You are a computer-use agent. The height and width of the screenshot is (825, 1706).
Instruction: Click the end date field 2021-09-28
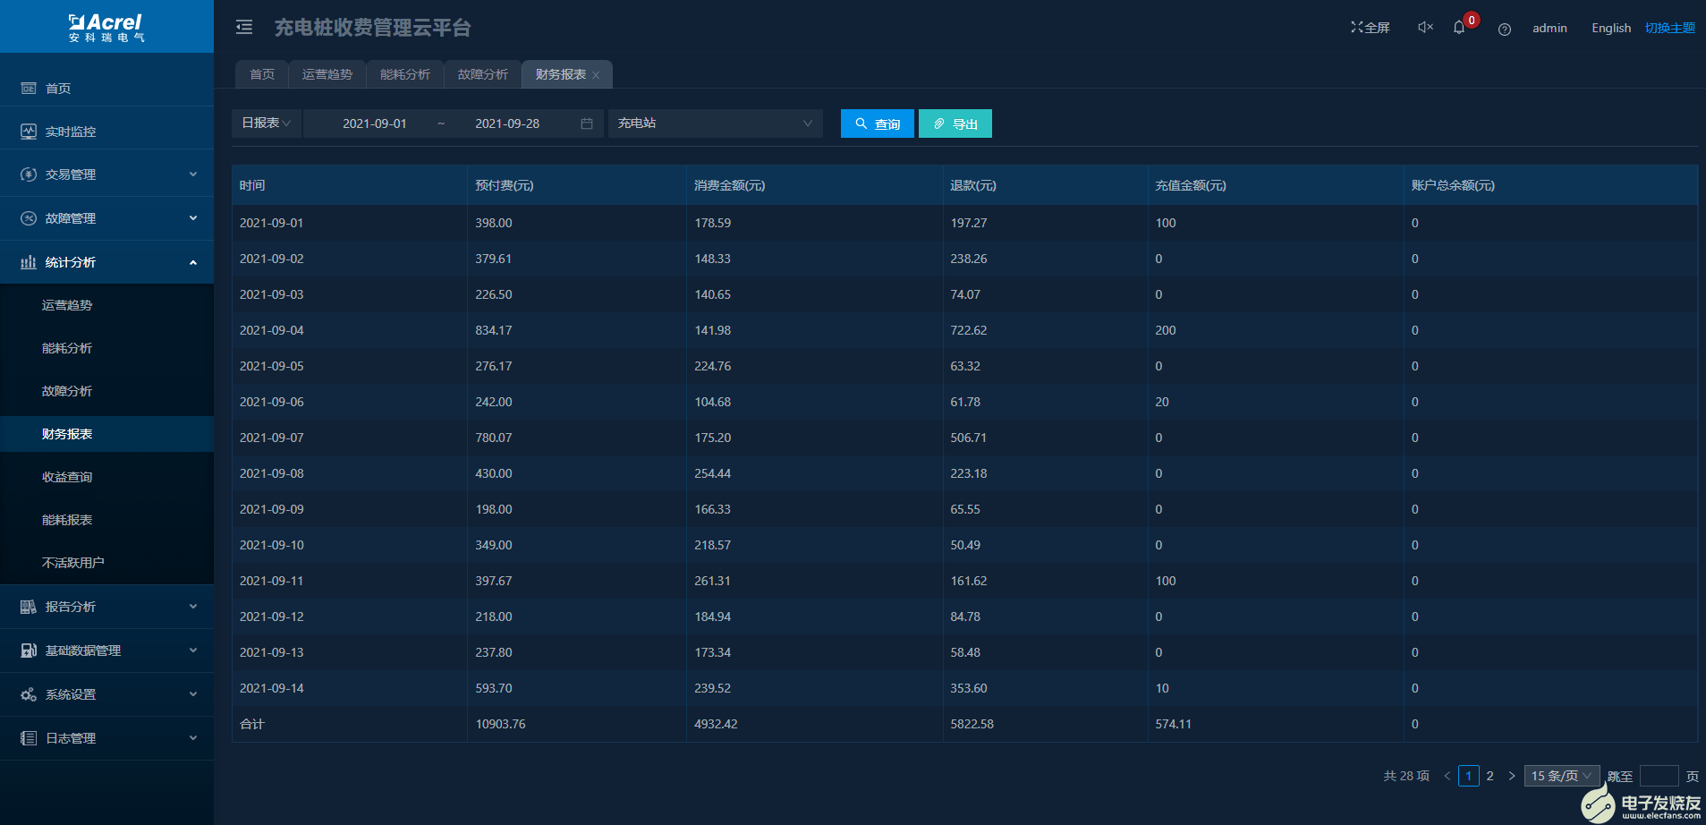click(x=507, y=123)
